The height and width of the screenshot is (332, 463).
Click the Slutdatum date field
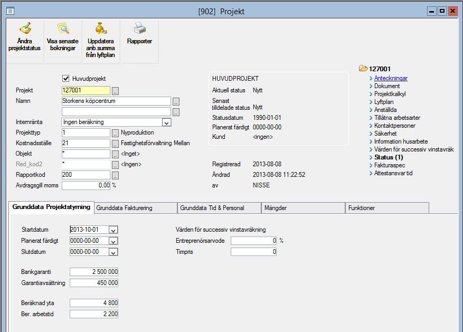89,252
